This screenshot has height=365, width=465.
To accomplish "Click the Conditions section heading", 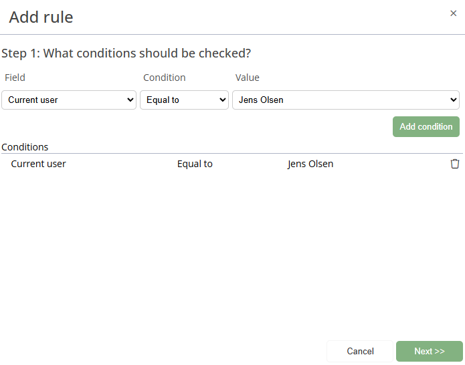I will (x=25, y=147).
